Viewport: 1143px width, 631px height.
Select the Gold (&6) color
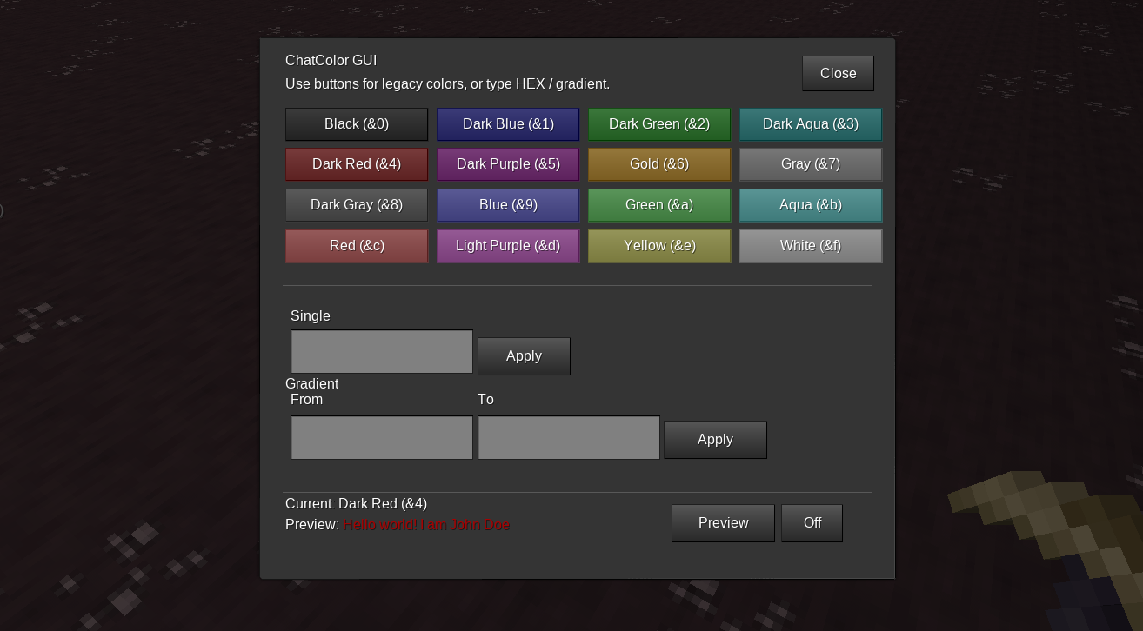pyautogui.click(x=659, y=164)
